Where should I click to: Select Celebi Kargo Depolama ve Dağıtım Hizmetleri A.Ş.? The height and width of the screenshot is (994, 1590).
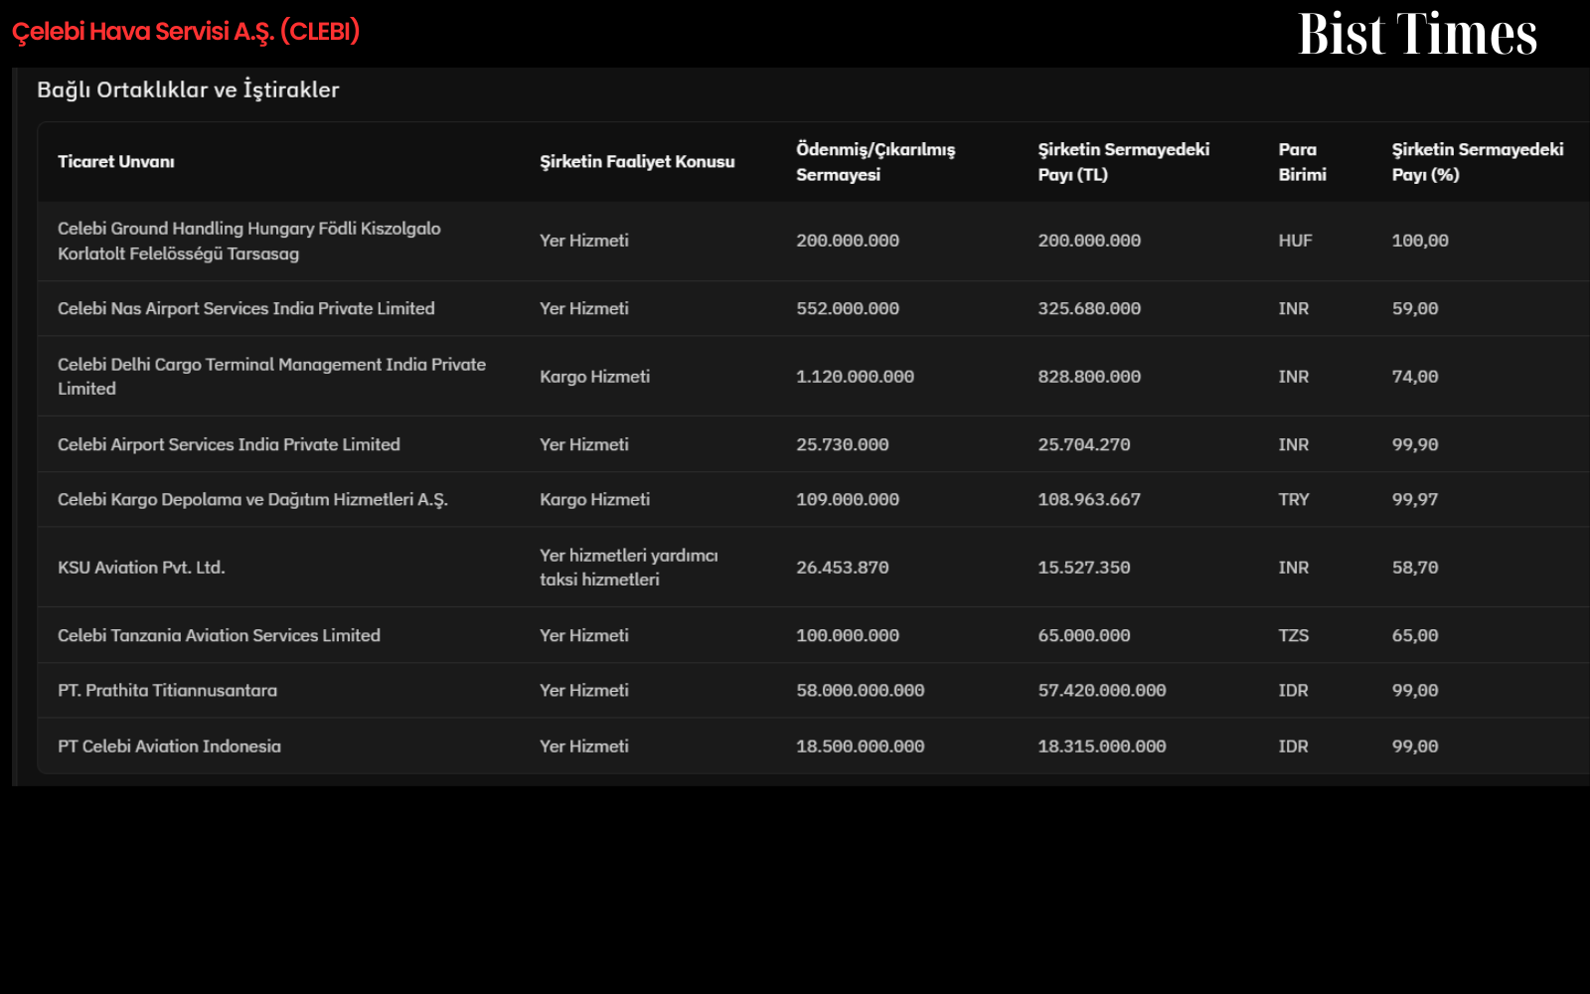click(x=252, y=500)
